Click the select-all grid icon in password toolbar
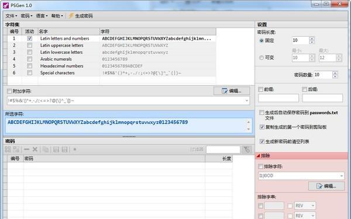351x219 pixels. point(8,150)
